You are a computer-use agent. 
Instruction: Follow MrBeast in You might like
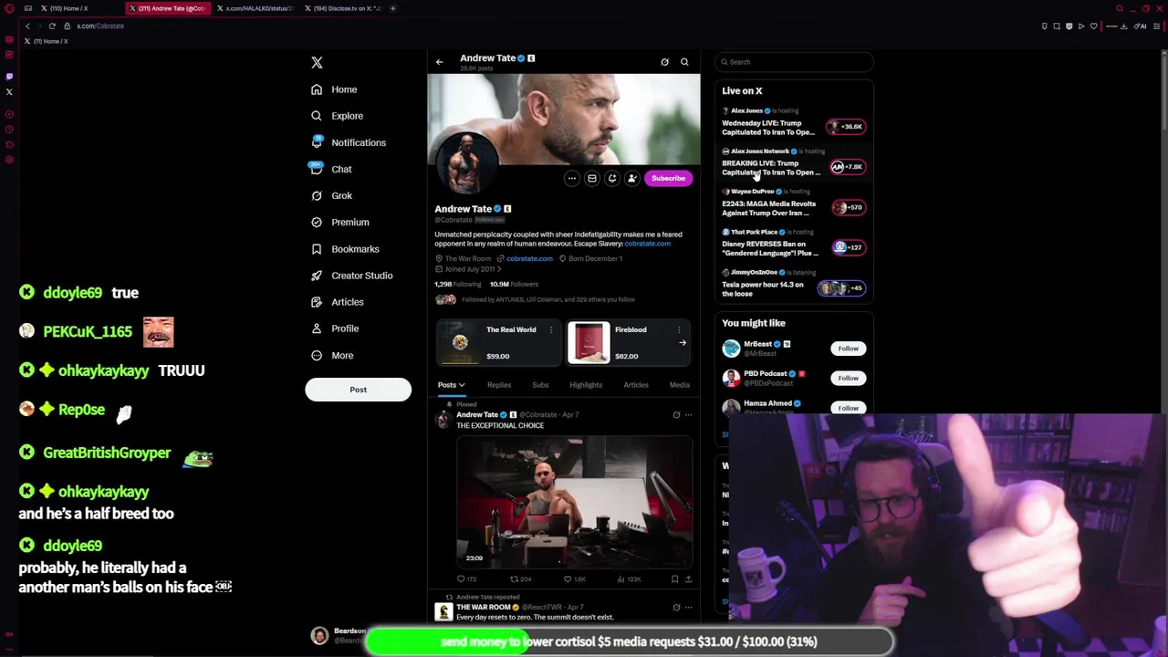pyautogui.click(x=848, y=349)
